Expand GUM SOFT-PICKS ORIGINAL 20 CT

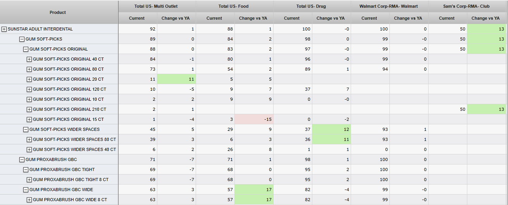29,79
